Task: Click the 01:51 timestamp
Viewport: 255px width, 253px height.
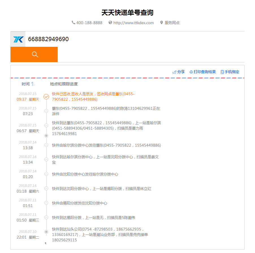Action: 28,206
